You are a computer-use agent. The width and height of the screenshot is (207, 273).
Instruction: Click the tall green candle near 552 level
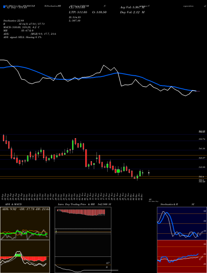(73, 145)
